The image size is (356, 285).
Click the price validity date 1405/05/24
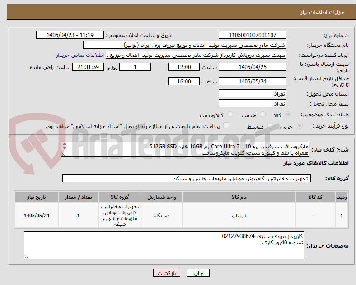(x=253, y=81)
